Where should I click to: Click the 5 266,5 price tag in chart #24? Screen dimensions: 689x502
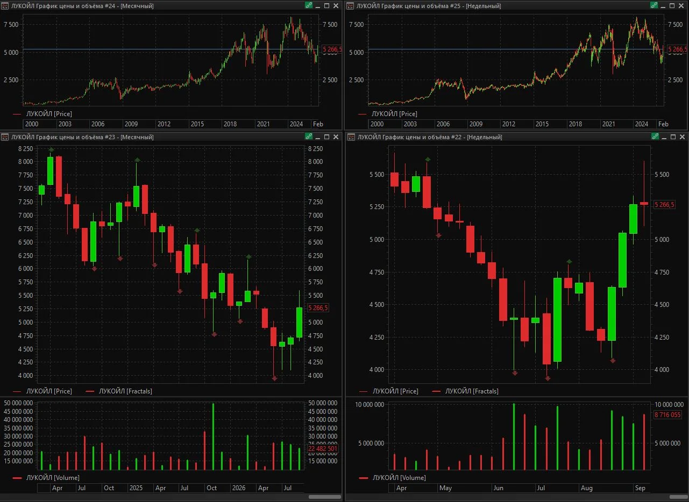(331, 49)
